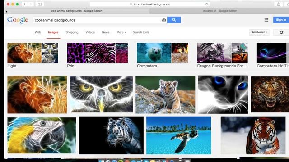Show the Safari sidebar
This screenshot has width=289, height=162.
click(40, 4)
